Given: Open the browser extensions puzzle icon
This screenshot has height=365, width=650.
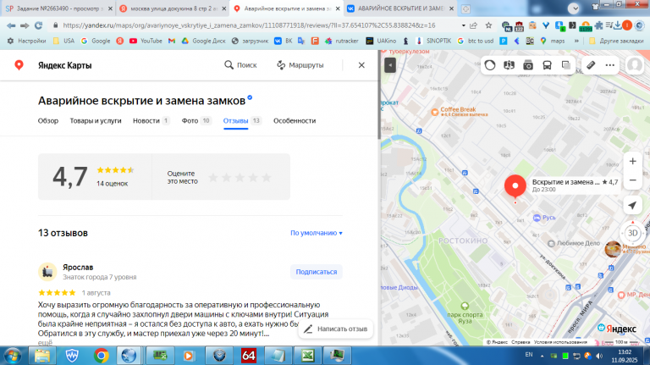Looking at the screenshot, I should point(598,25).
